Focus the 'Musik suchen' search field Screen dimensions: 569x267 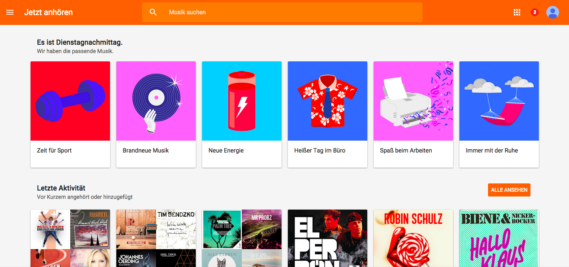tap(282, 12)
